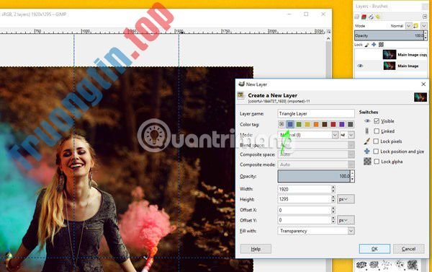This screenshot has width=432, height=272.
Task: Select the none color tag (X)
Action: 282,125
